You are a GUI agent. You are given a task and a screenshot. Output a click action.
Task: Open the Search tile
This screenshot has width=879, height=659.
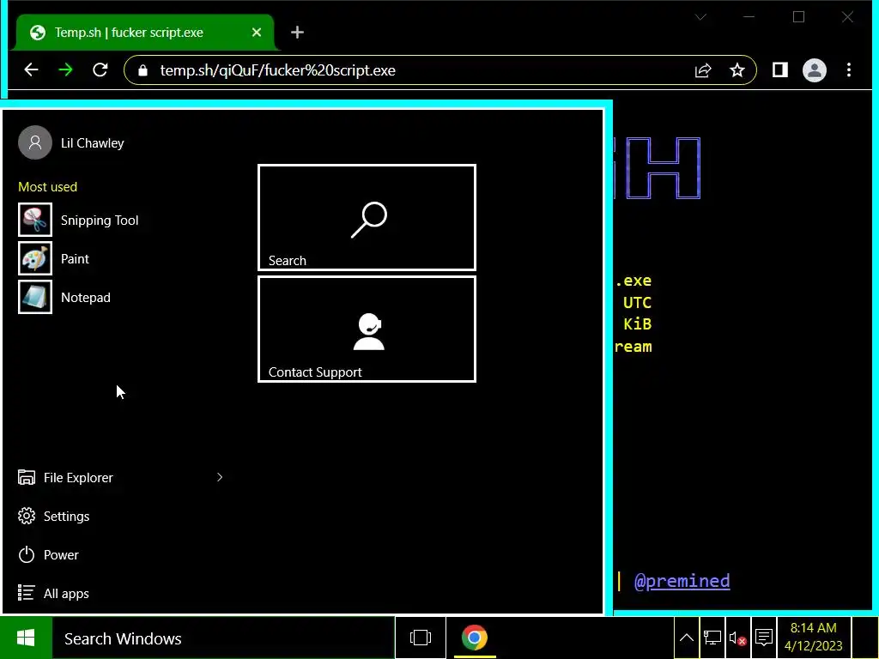[x=367, y=217]
